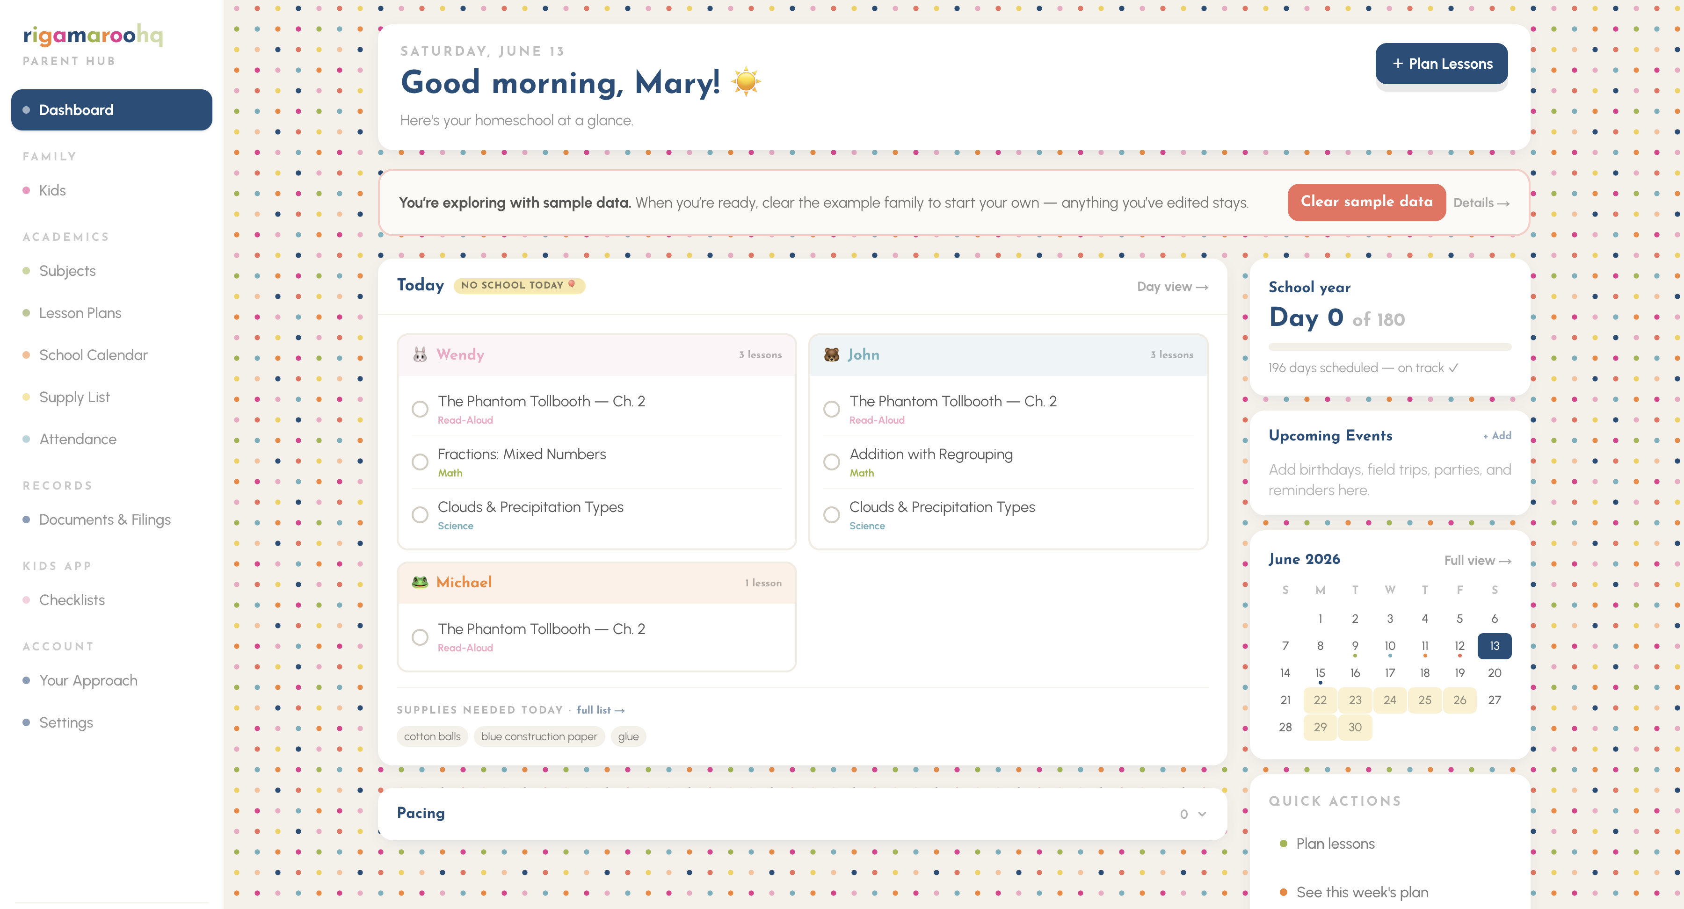1684x909 pixels.
Task: Mark John's Phantom Tollbooth lesson complete
Action: coord(832,409)
